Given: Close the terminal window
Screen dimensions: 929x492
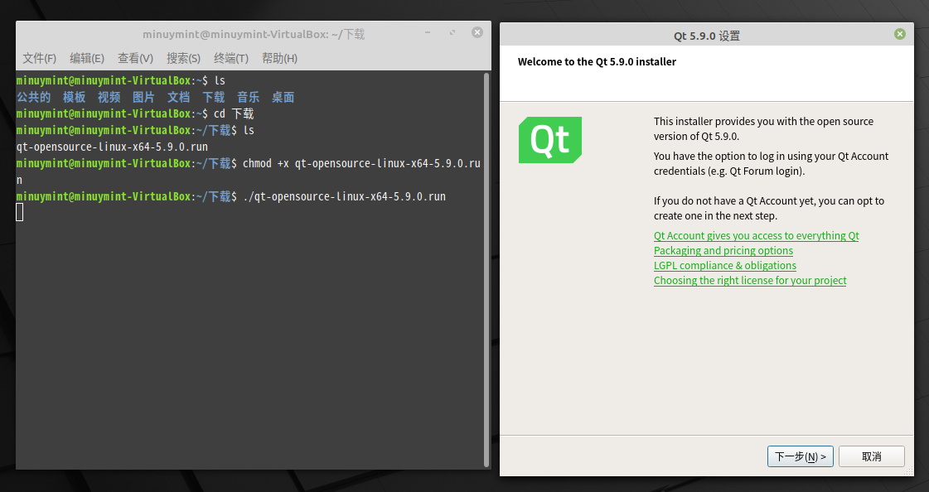Looking at the screenshot, I should [x=477, y=32].
